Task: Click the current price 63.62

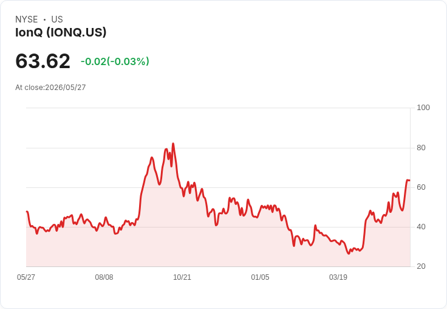Action: [43, 61]
